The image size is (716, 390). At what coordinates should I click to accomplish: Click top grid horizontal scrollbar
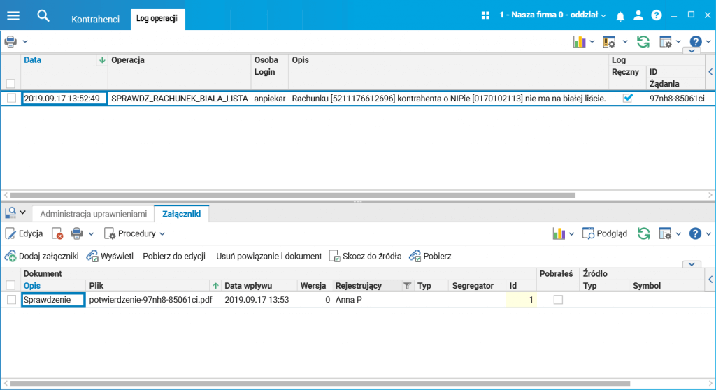[293, 195]
